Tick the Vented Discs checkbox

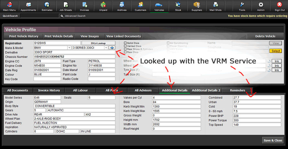point(125,46)
